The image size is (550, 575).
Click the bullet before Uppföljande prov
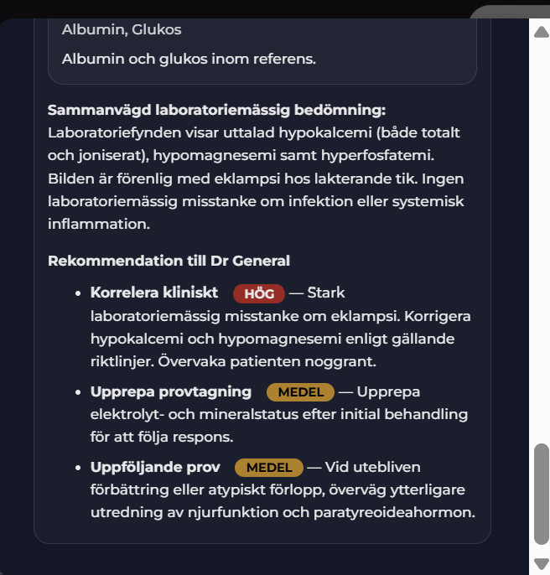pyautogui.click(x=80, y=468)
